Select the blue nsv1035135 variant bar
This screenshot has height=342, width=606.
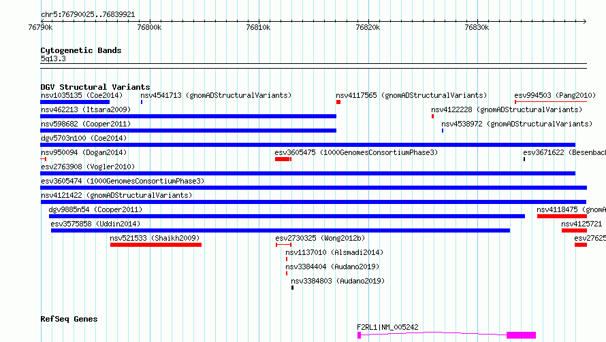75,102
